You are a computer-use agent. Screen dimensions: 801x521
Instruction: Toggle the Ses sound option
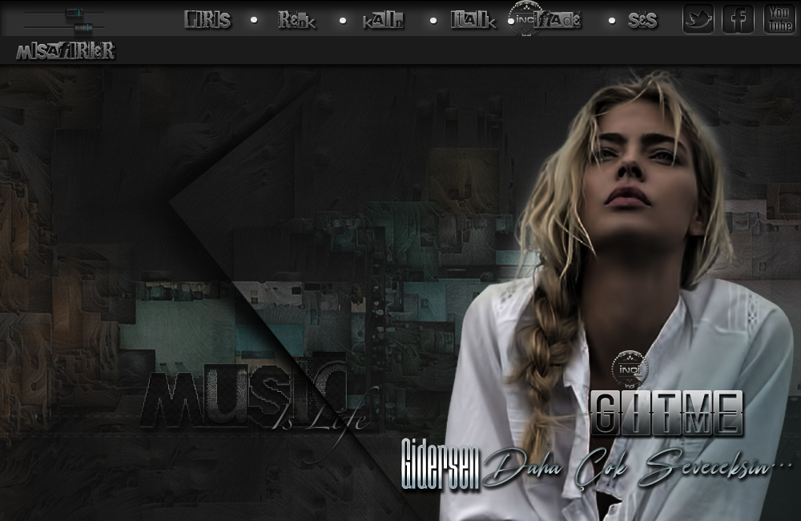[x=642, y=21]
